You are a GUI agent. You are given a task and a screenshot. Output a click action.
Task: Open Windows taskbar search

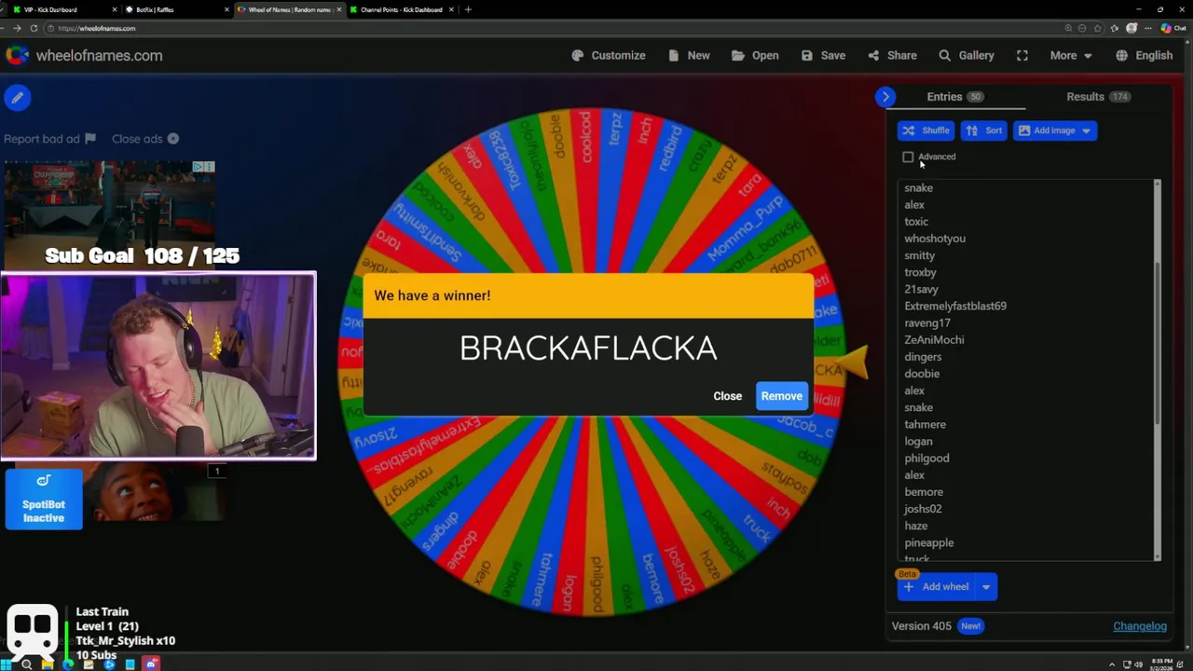click(27, 664)
